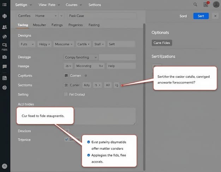Click the user profile avatar

tap(216, 5)
